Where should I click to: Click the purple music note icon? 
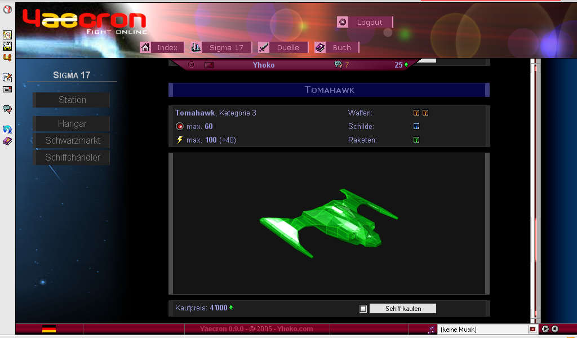pos(431,329)
